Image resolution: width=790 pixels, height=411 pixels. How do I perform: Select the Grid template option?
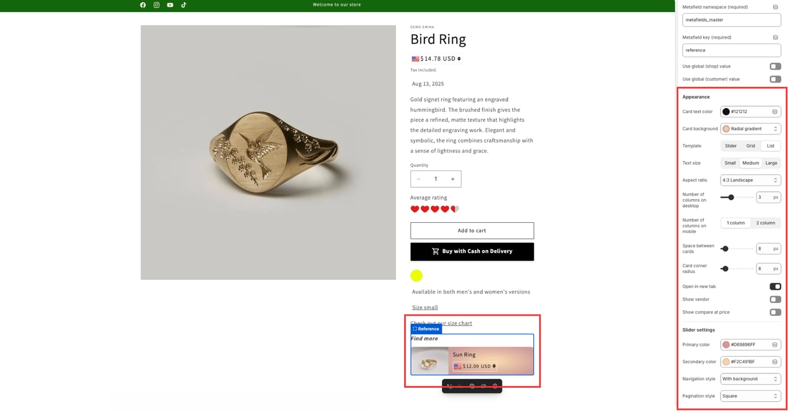pyautogui.click(x=751, y=146)
